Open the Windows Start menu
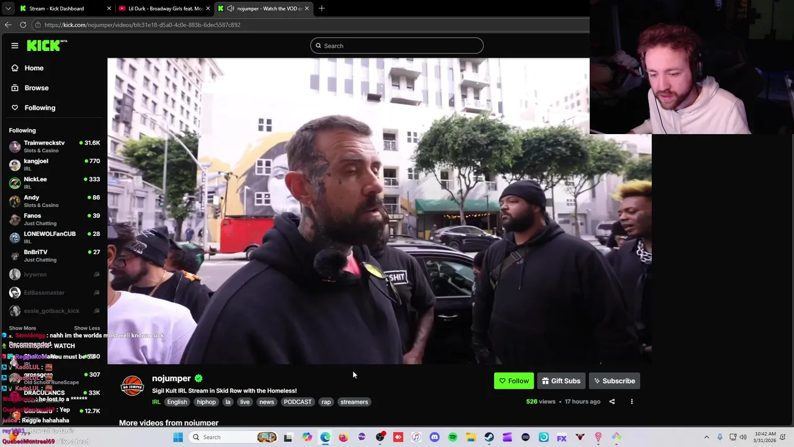794x447 pixels. (x=178, y=437)
